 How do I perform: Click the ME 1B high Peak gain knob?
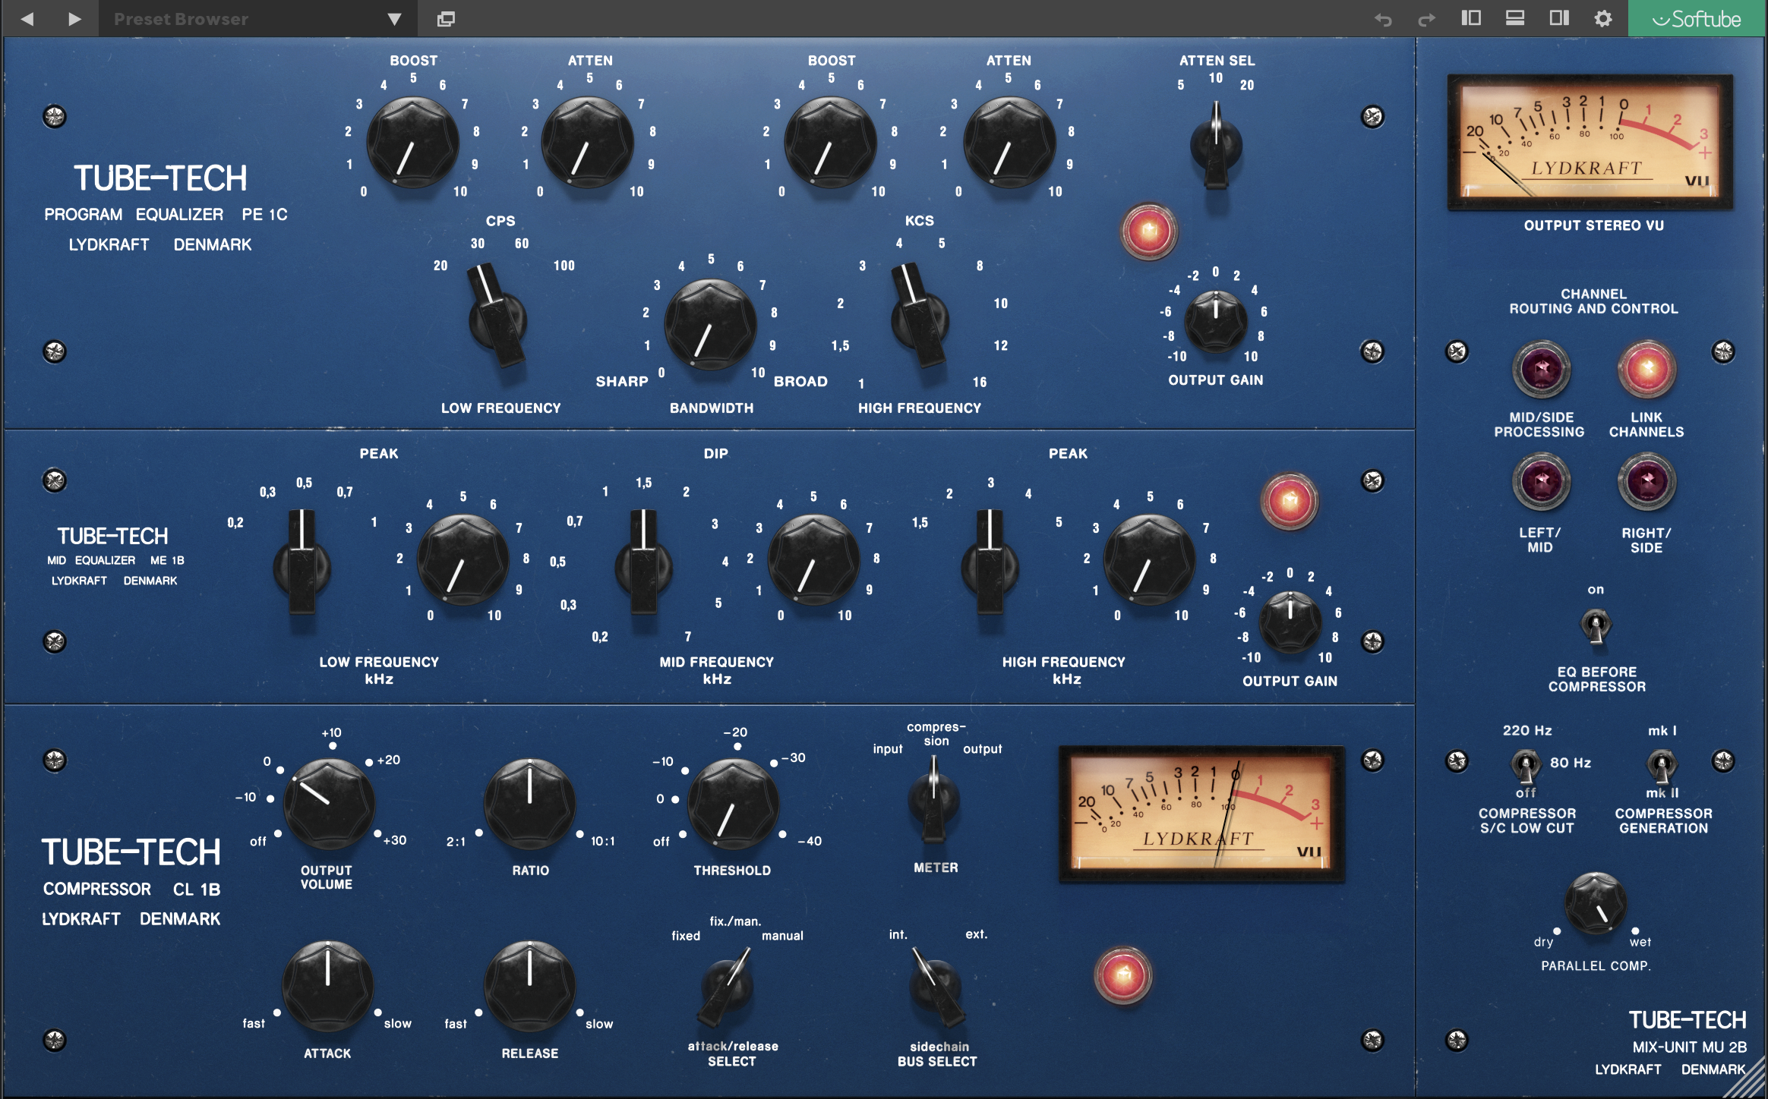click(1149, 560)
